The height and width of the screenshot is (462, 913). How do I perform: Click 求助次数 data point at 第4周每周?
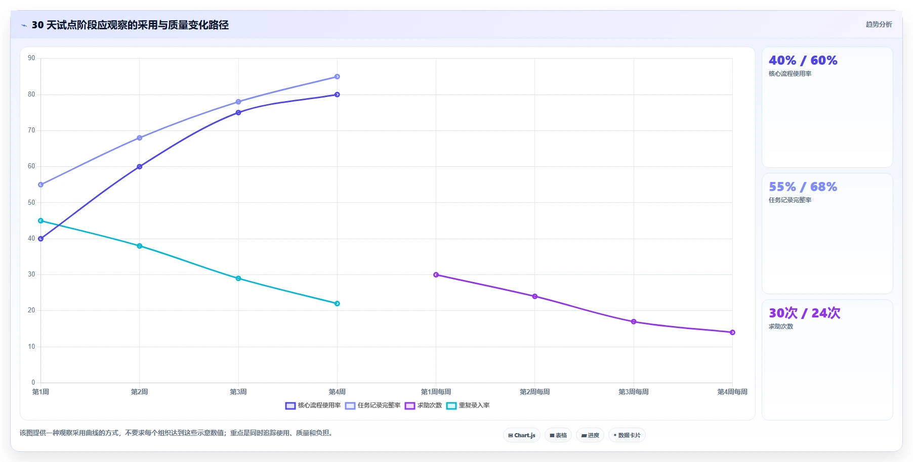(x=732, y=333)
